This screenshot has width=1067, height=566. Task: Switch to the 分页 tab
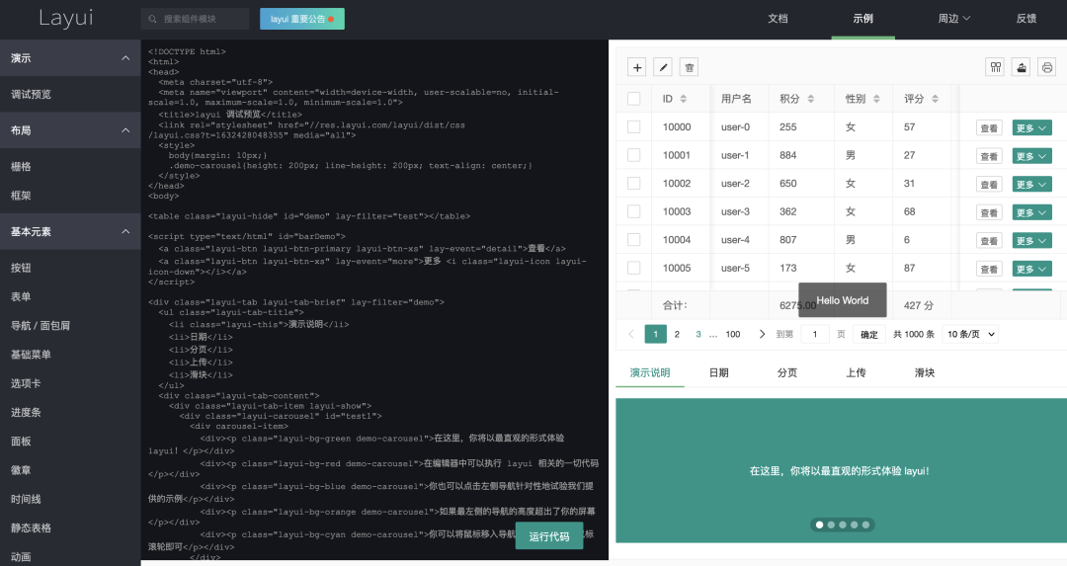pyautogui.click(x=787, y=372)
